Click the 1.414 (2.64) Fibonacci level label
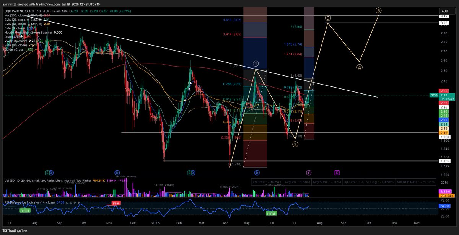The width and height of the screenshot is (459, 235). pos(293,54)
